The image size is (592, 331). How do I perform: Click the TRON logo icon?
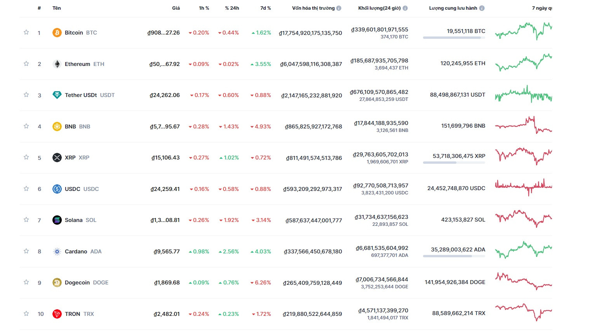(57, 314)
